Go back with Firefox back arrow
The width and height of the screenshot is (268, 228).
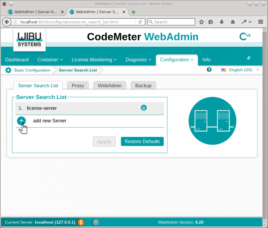pyautogui.click(x=7, y=22)
